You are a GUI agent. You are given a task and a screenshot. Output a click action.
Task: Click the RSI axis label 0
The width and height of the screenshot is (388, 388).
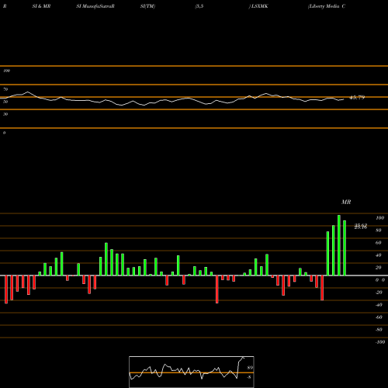[x=4, y=133]
